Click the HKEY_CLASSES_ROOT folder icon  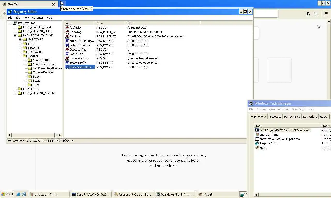click(20, 27)
